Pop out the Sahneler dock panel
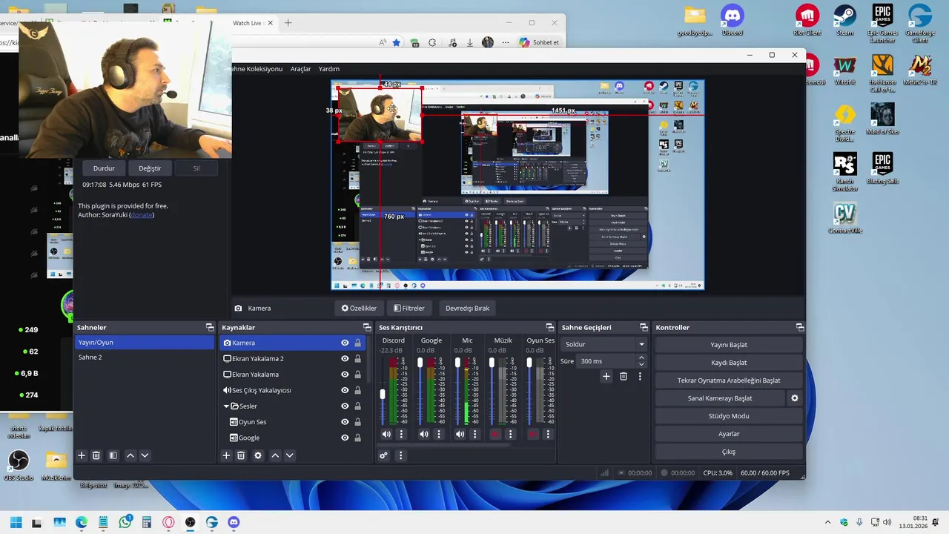The image size is (949, 534). (x=210, y=327)
